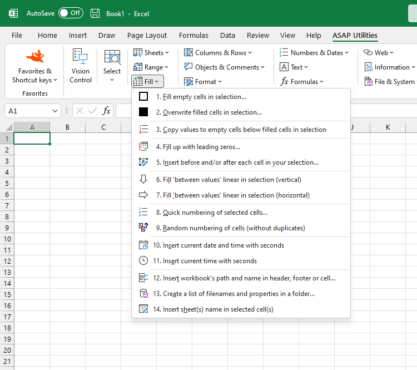Select the ASAP Utilities tab
Image resolution: width=417 pixels, height=370 pixels.
click(x=355, y=36)
